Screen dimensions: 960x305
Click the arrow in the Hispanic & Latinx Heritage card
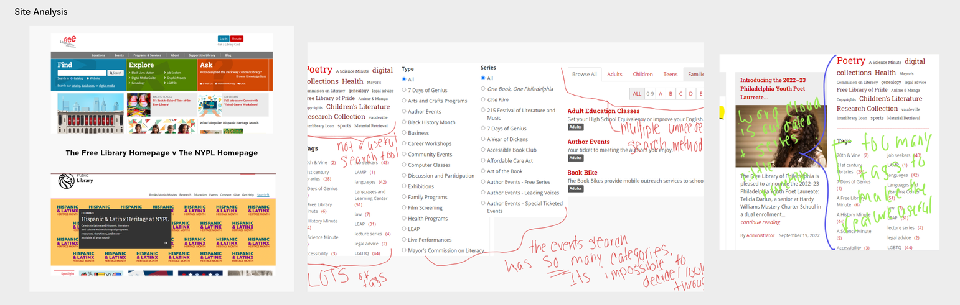[166, 243]
